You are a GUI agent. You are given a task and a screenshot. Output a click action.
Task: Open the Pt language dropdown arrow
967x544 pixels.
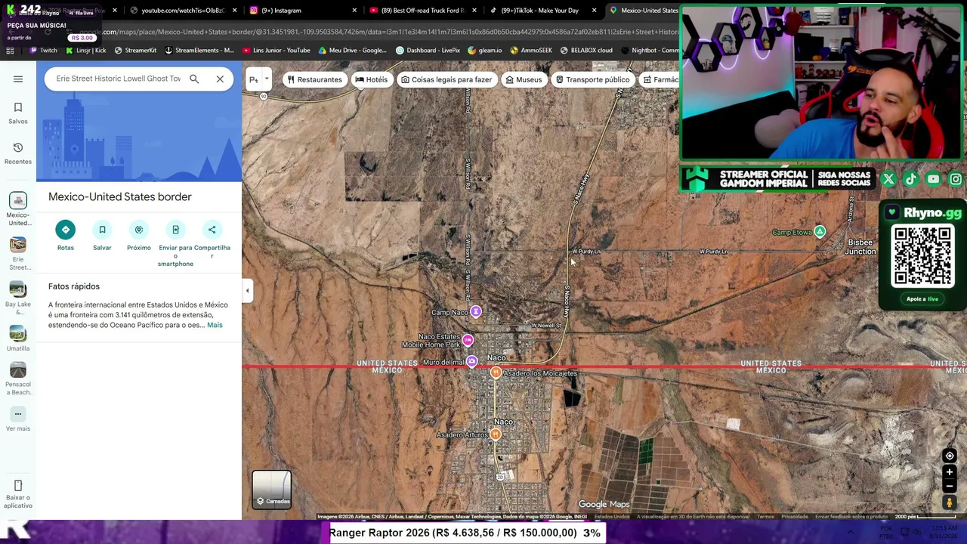pos(267,79)
